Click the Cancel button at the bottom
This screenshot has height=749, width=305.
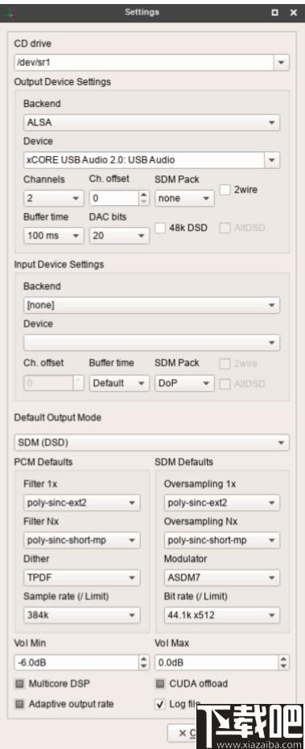pyautogui.click(x=183, y=733)
